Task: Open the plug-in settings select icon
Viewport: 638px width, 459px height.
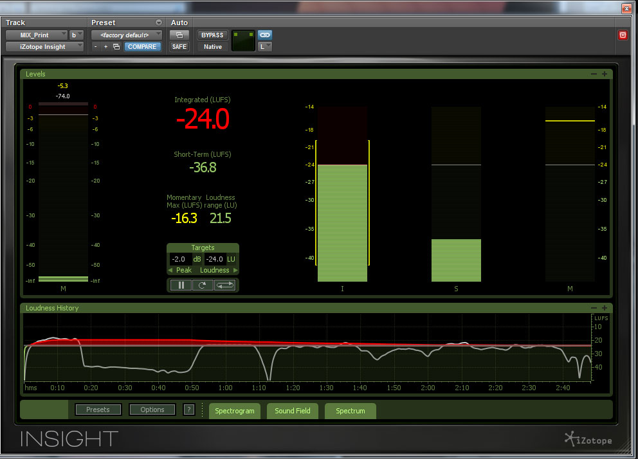Action: coord(116,47)
